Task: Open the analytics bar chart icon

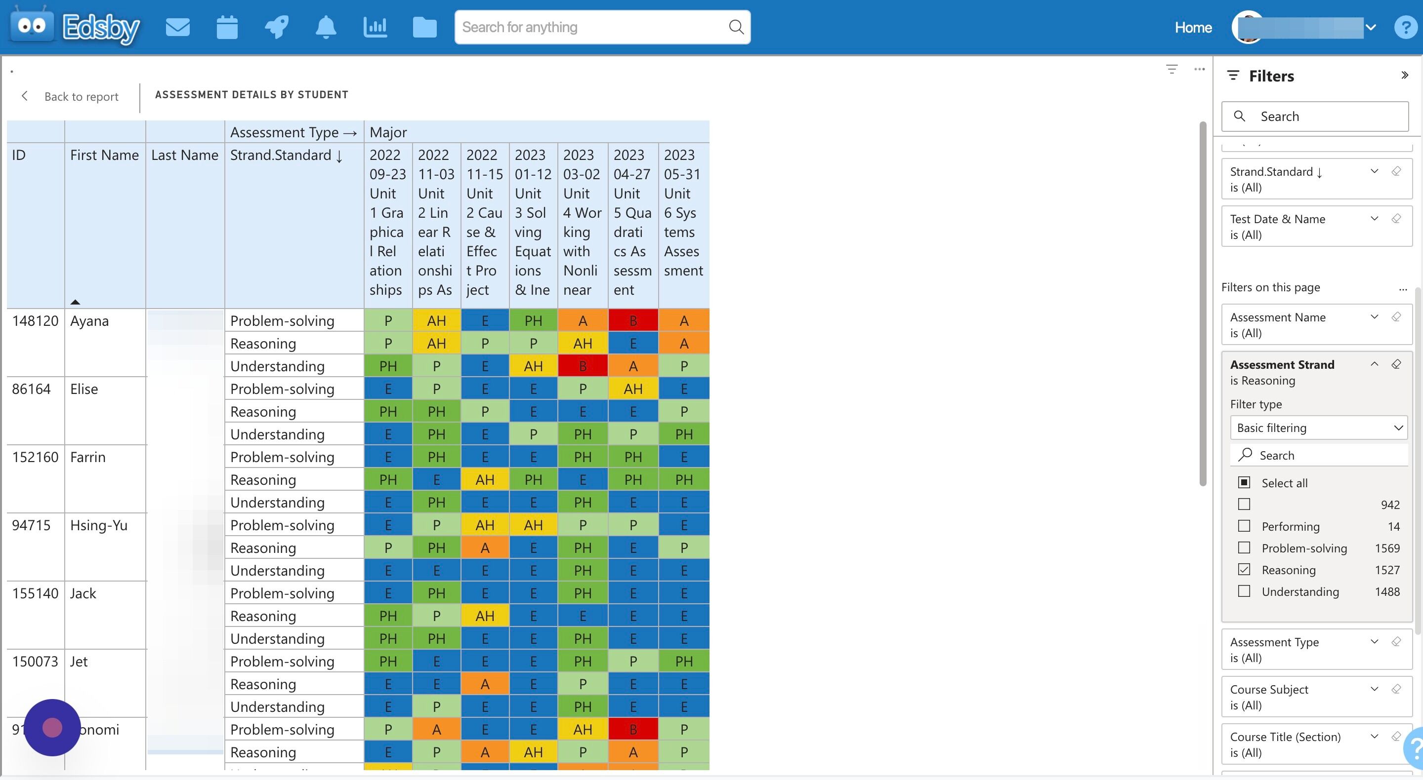Action: point(375,27)
